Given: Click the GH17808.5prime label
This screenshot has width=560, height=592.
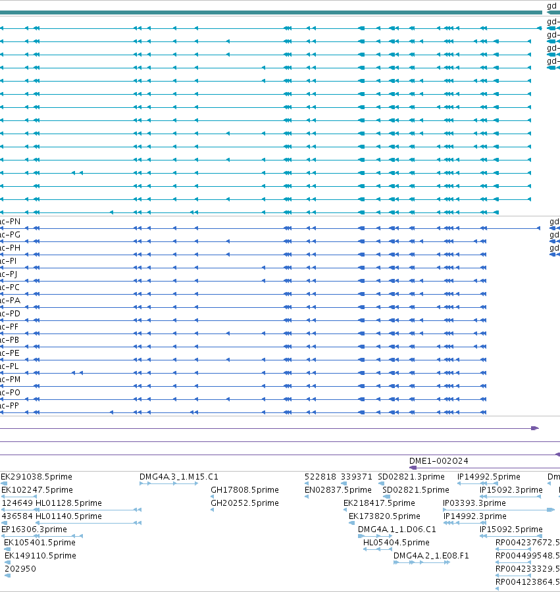Looking at the screenshot, I should point(245,490).
